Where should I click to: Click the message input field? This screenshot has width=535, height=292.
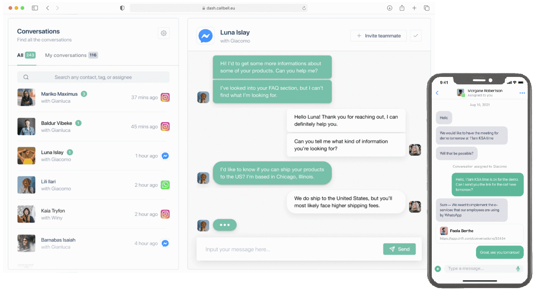(x=290, y=249)
